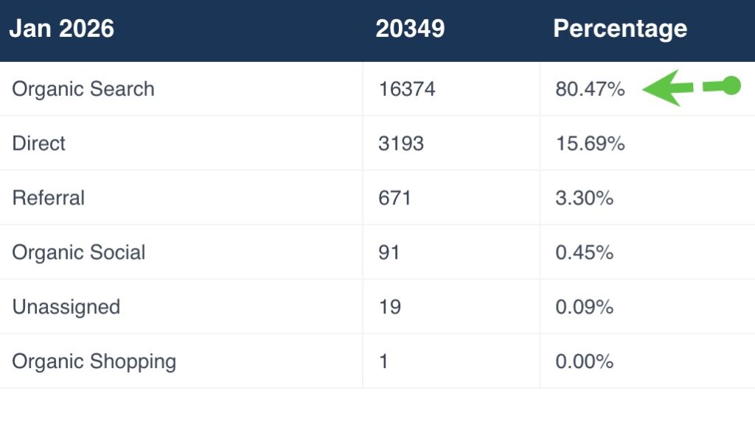
Task: Click the Unassigned row label
Action: pyautogui.click(x=66, y=307)
